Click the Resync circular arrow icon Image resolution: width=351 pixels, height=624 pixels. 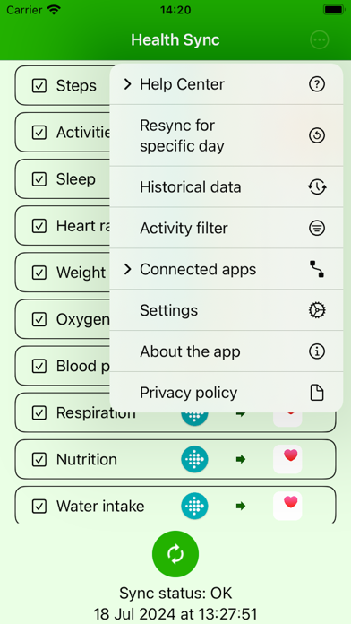click(x=317, y=135)
